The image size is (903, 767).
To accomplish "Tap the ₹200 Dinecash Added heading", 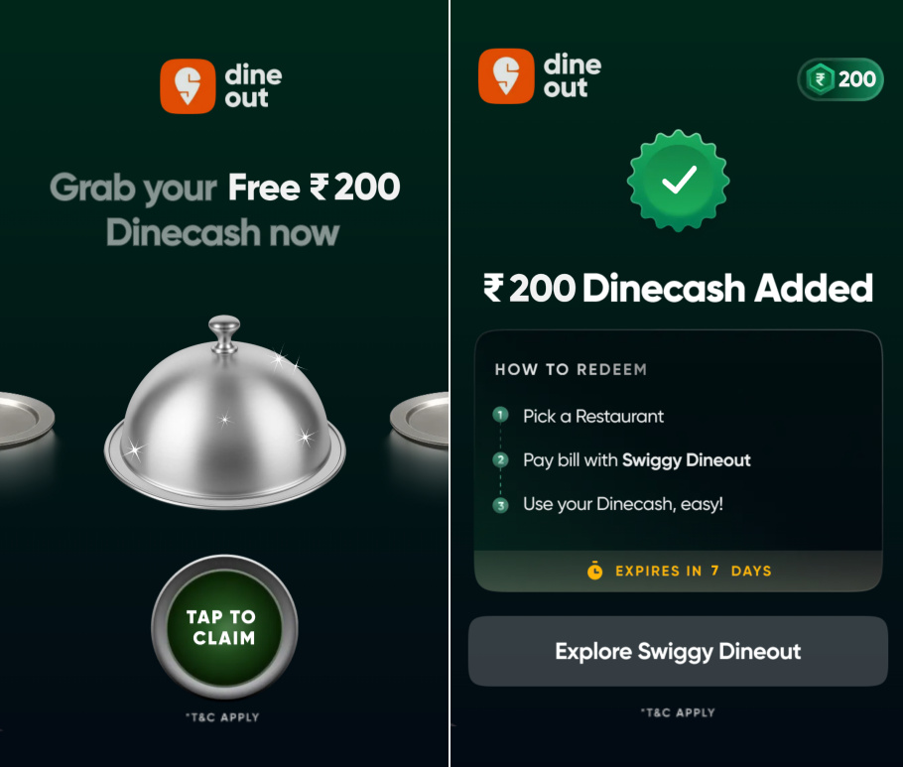I will pyautogui.click(x=678, y=288).
